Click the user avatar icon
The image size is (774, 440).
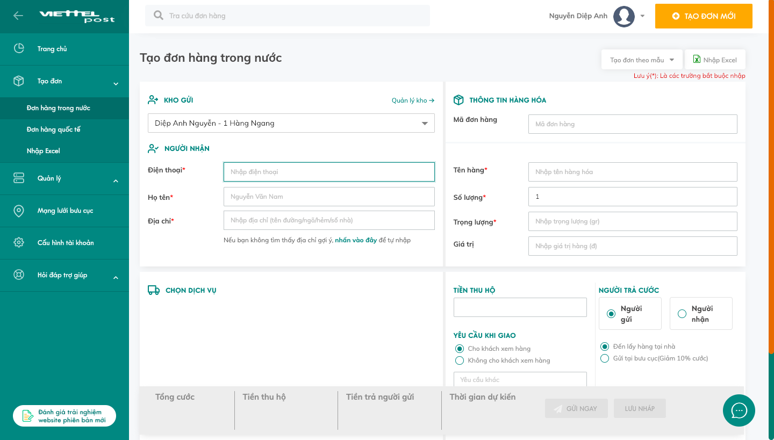[x=624, y=16]
